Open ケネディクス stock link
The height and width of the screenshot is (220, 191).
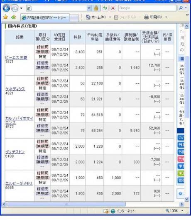pos(15,89)
